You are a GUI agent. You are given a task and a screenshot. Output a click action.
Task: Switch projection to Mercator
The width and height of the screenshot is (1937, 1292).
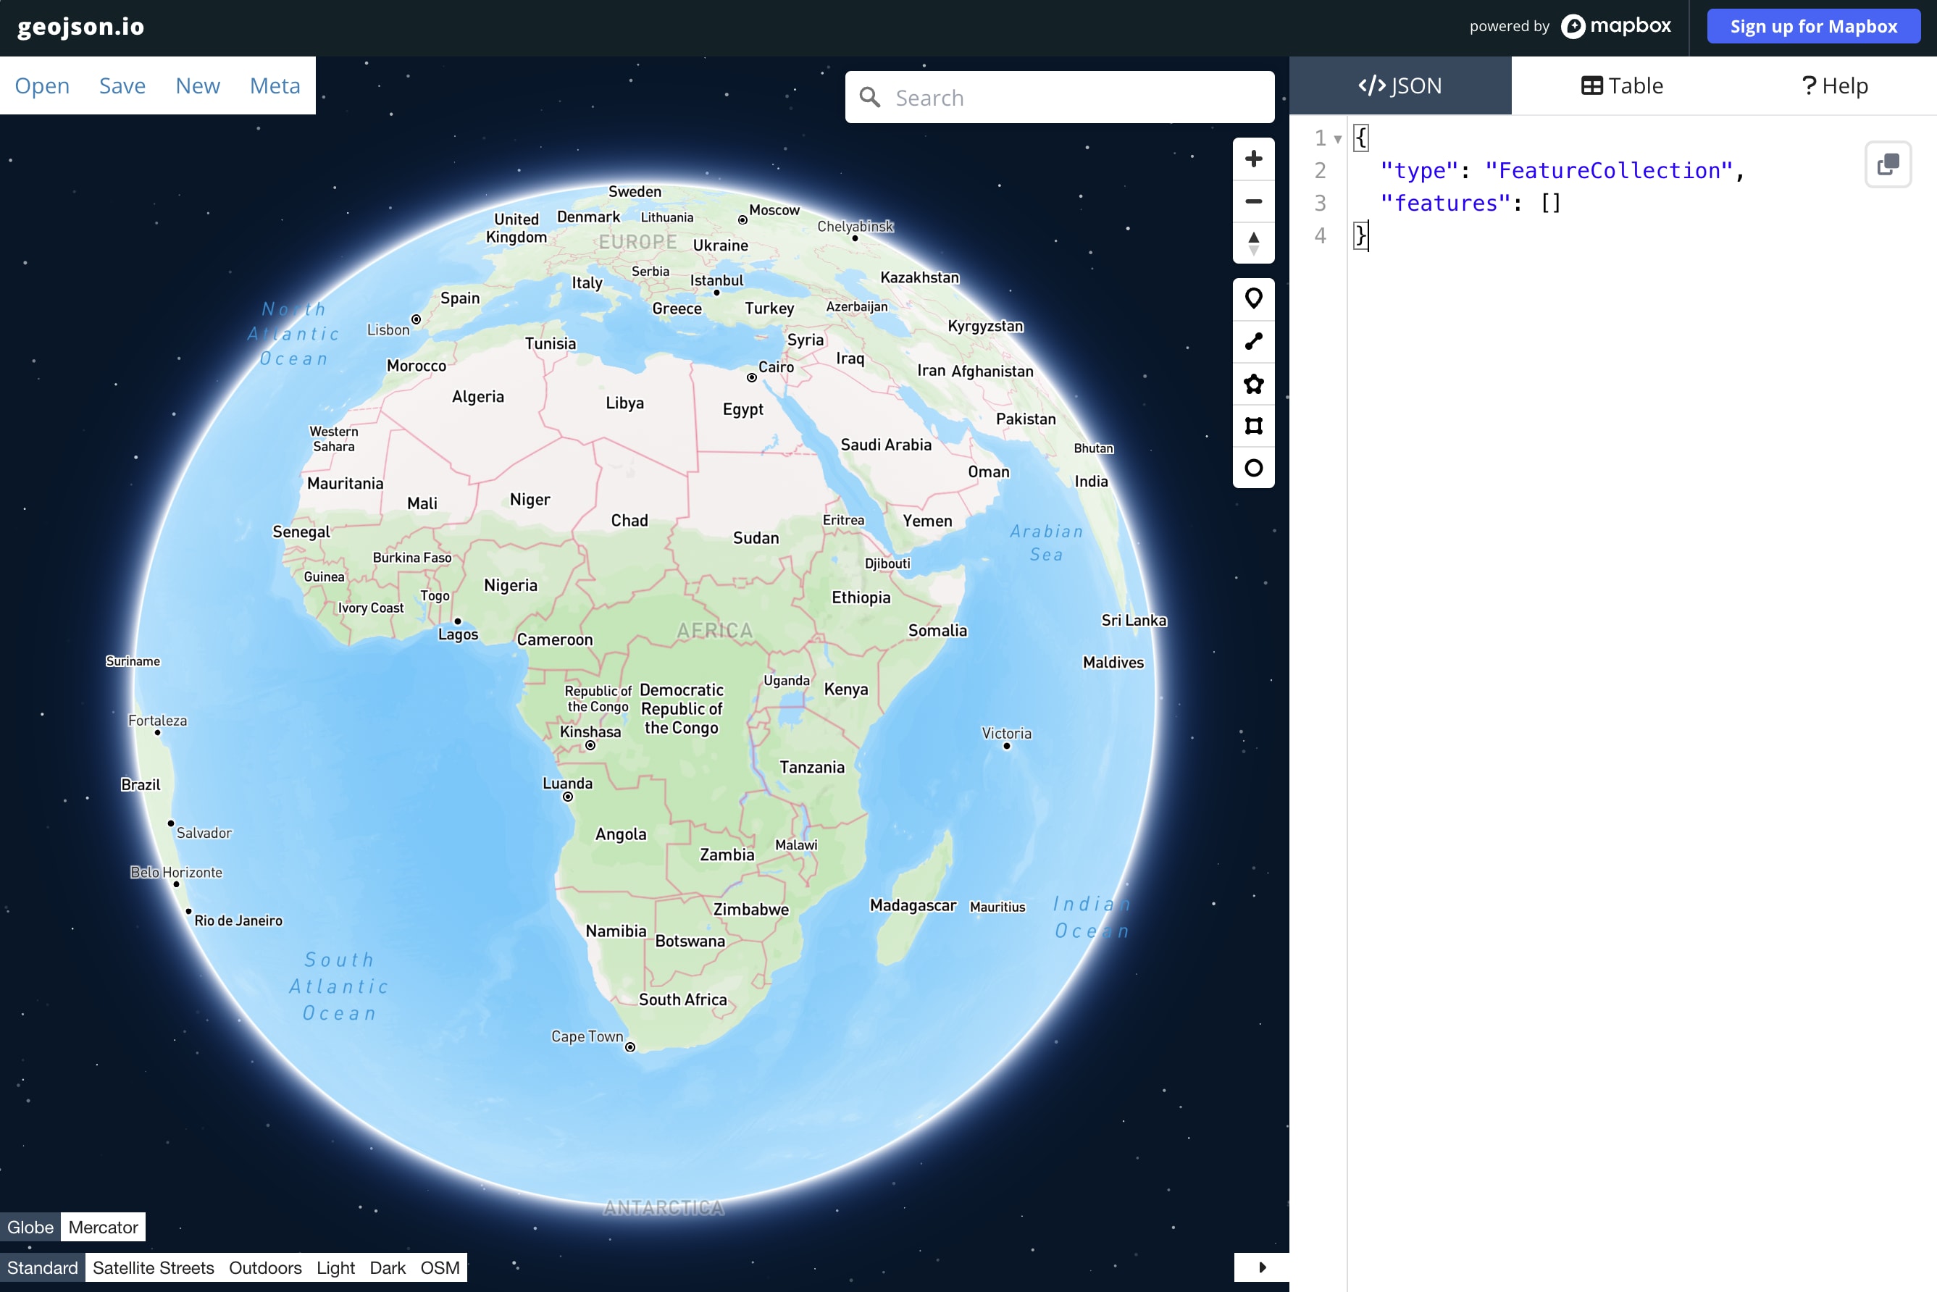[x=103, y=1227]
